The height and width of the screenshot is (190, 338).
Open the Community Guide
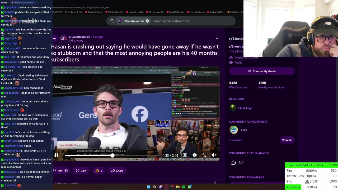coord(262,71)
